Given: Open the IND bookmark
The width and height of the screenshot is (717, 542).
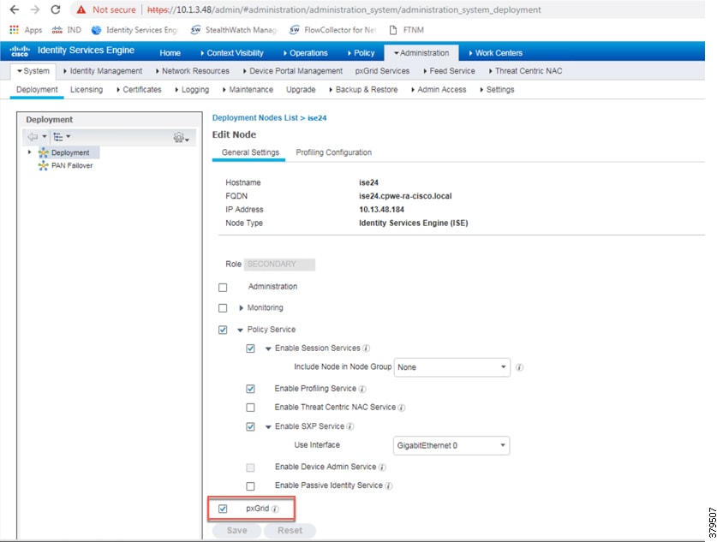Looking at the screenshot, I should (x=67, y=30).
